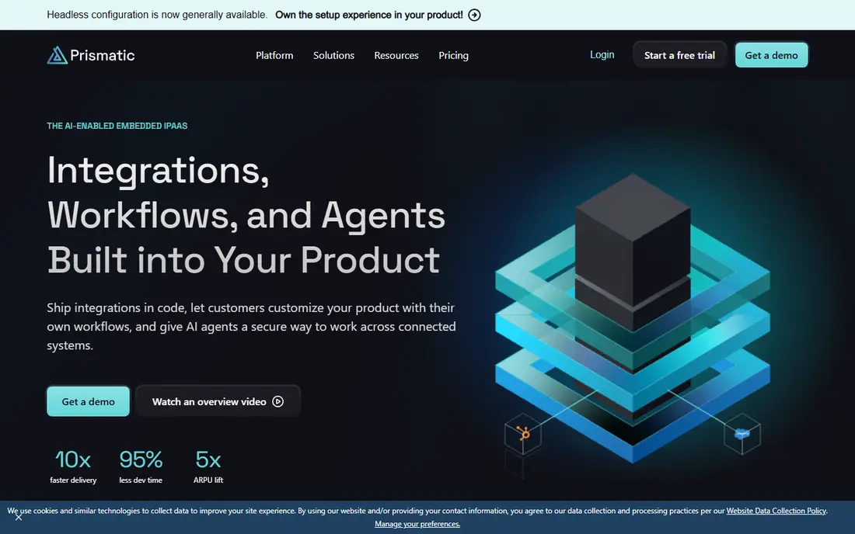Click the Salesforce cube icon
The image size is (855, 534).
pyautogui.click(x=742, y=434)
